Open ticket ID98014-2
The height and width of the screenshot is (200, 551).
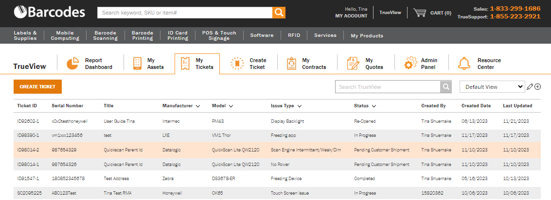[x=28, y=150]
